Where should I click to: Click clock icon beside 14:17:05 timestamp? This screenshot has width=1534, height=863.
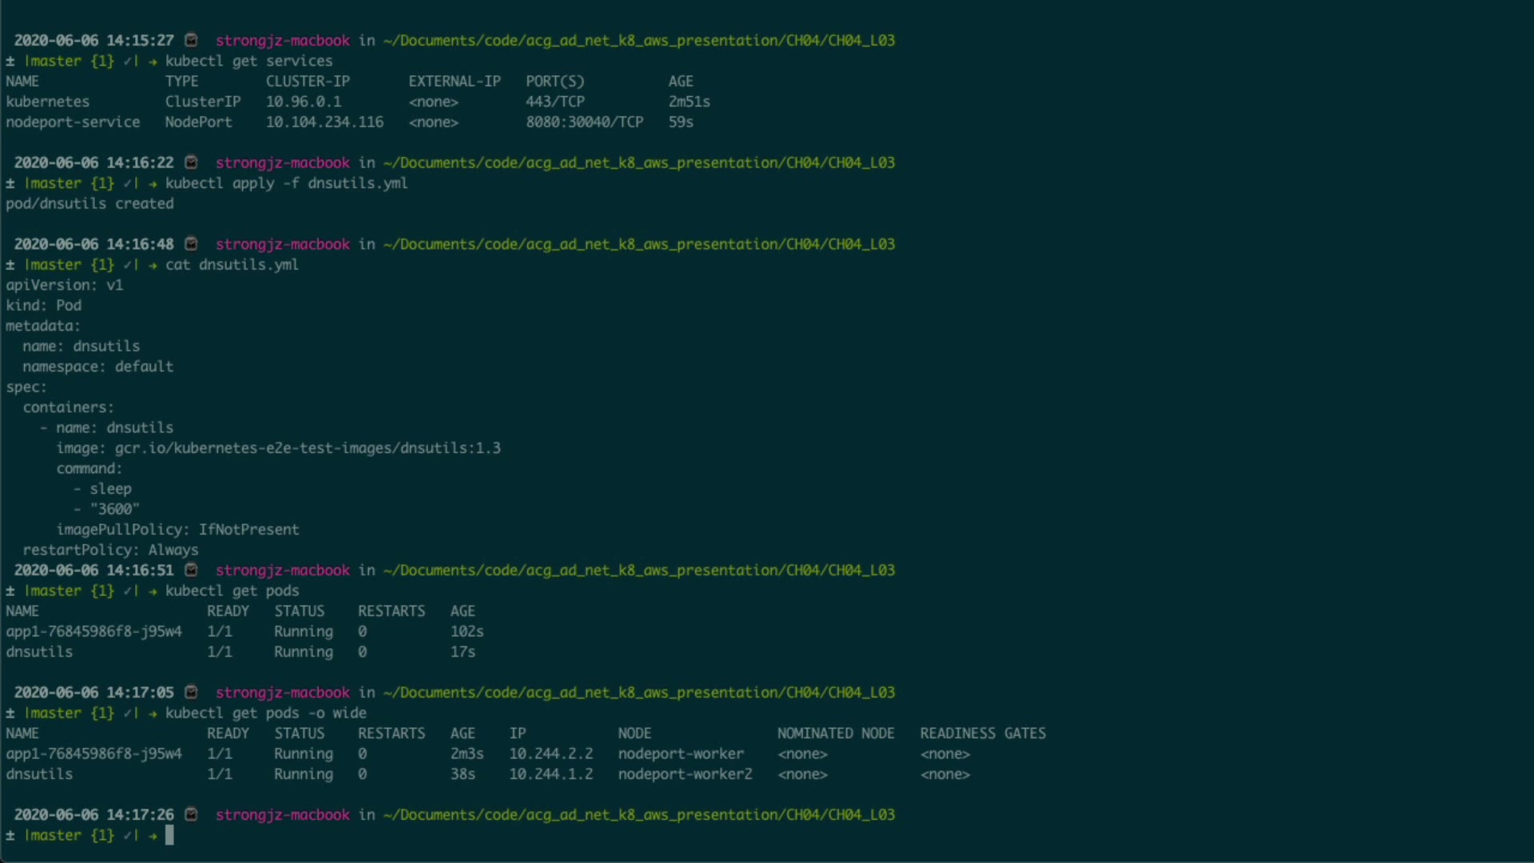(x=191, y=692)
